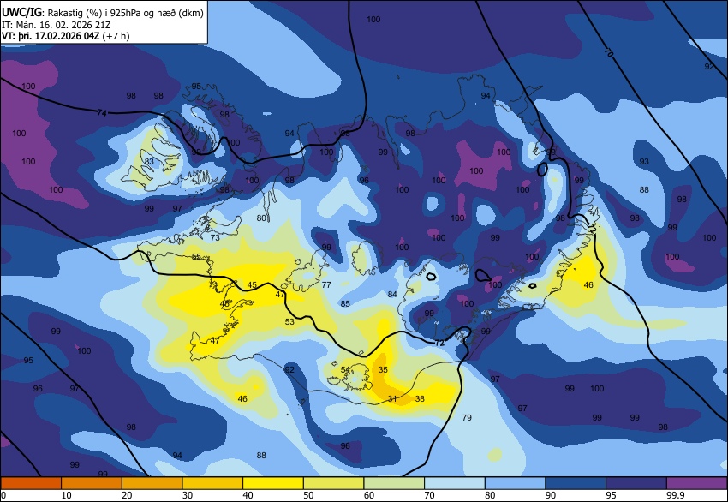Viewport: 728px width, 502px height.
Task: Click the humidity value '93' on the map
Action: [x=644, y=162]
